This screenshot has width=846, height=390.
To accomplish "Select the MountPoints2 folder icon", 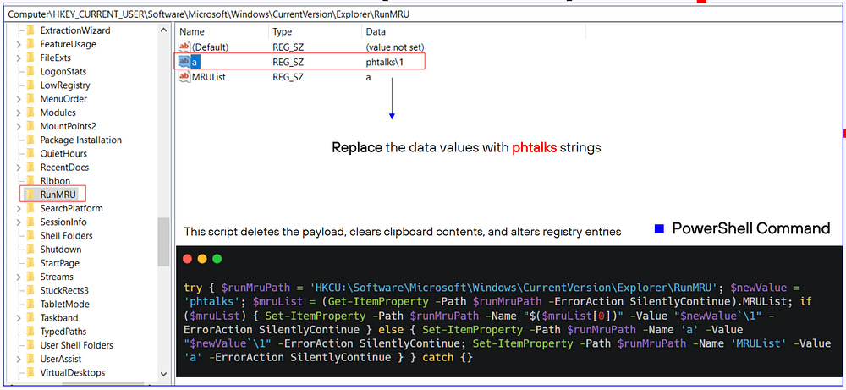I will (30, 126).
